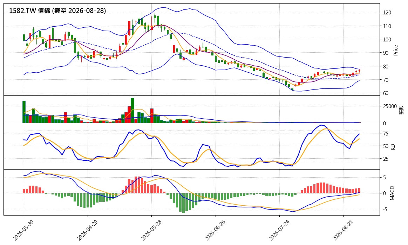Click the 120 price tick label
Image resolution: width=408 pixels, height=245 pixels.
387,13
